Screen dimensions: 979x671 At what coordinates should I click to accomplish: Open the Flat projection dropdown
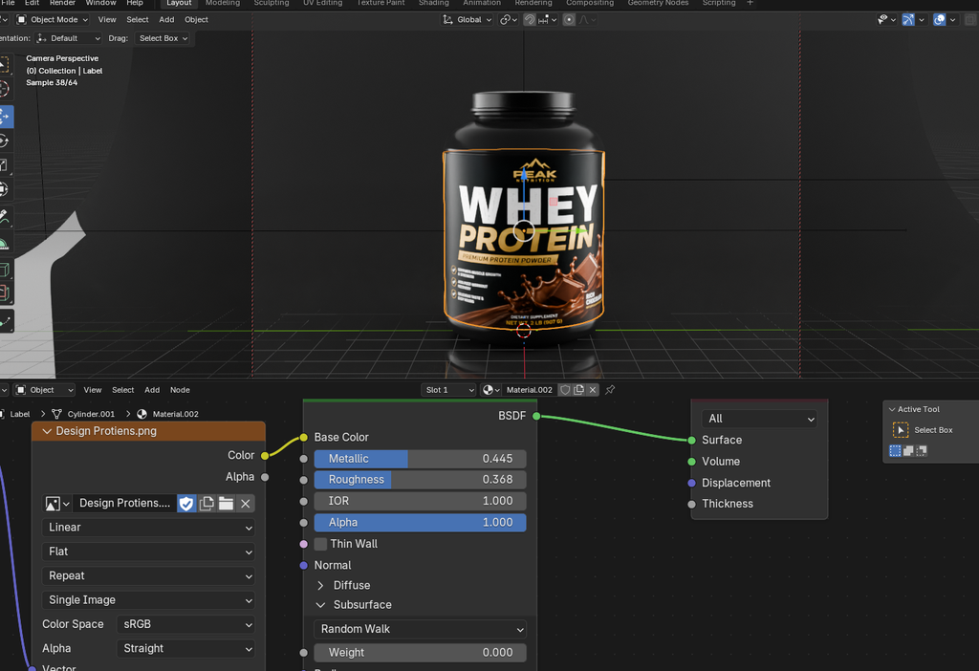[148, 552]
